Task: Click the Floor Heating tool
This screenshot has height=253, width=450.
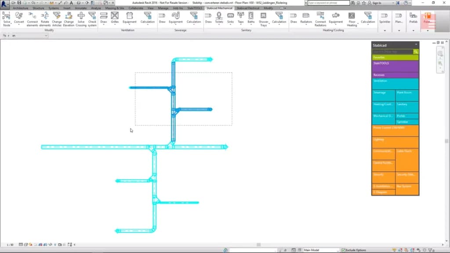Action: (x=352, y=19)
